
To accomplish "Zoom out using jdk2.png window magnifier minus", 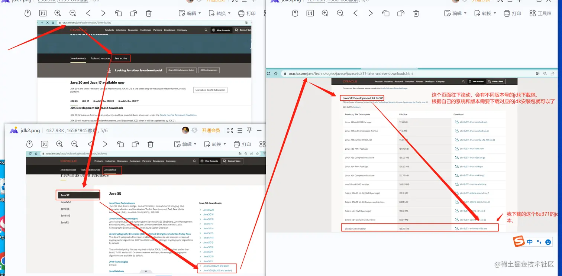I will (75, 144).
